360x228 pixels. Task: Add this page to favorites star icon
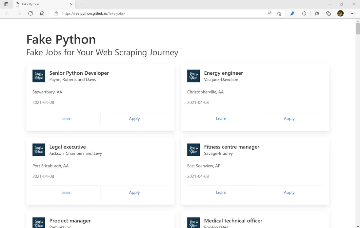279,13
